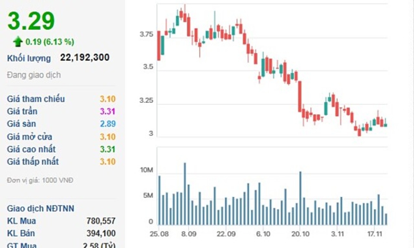
Task: Click the 10M volume axis label
Action: point(146,170)
